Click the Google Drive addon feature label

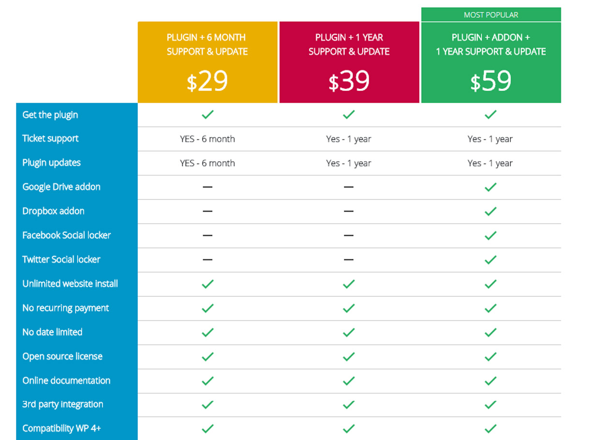(x=61, y=187)
